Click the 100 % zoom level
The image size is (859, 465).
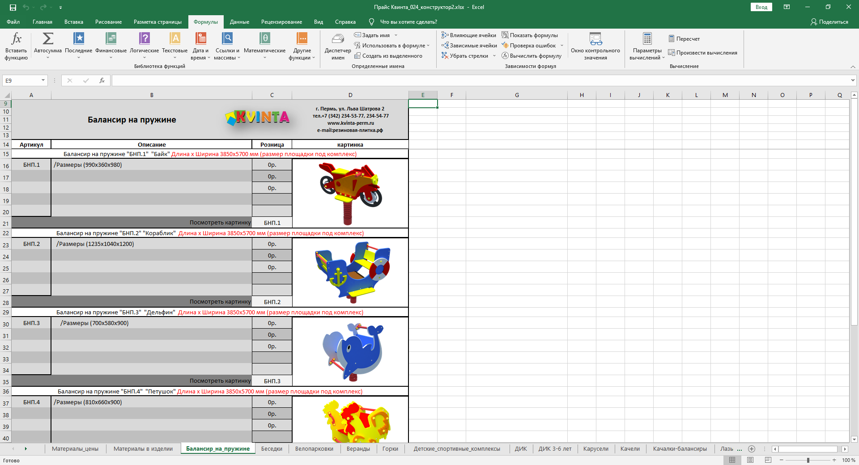pos(849,460)
